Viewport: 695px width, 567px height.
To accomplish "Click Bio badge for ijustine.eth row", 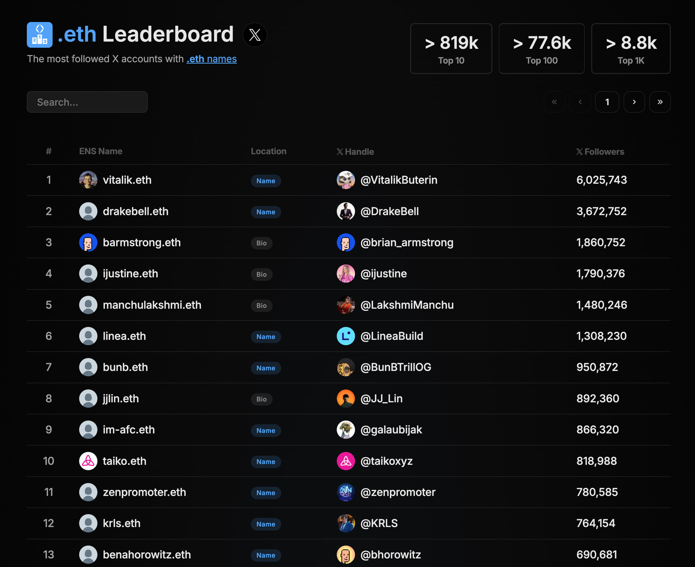I will tap(261, 274).
